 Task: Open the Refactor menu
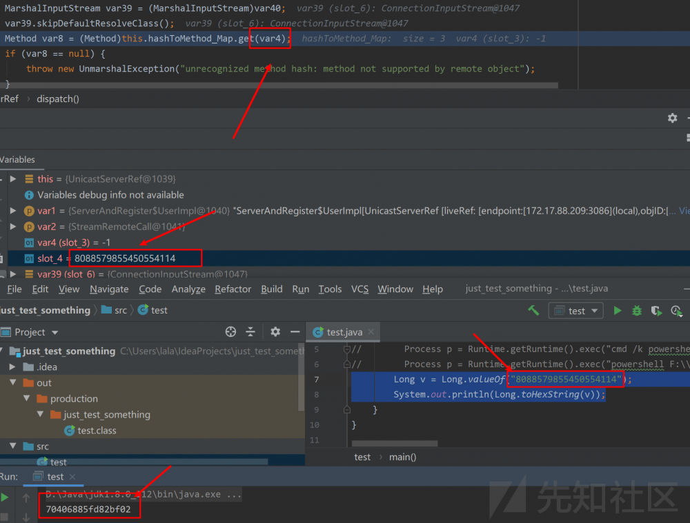pyautogui.click(x=233, y=289)
